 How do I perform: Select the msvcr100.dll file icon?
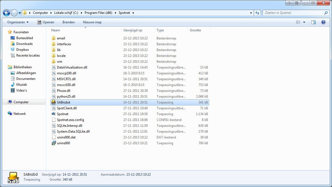pos(54,85)
